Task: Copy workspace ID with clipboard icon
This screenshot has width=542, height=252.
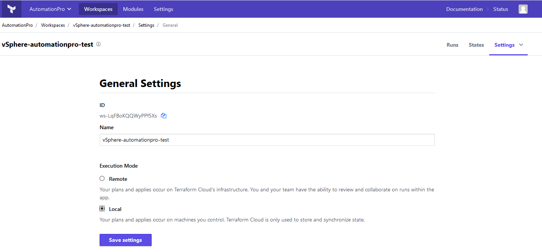Action: pos(164,116)
